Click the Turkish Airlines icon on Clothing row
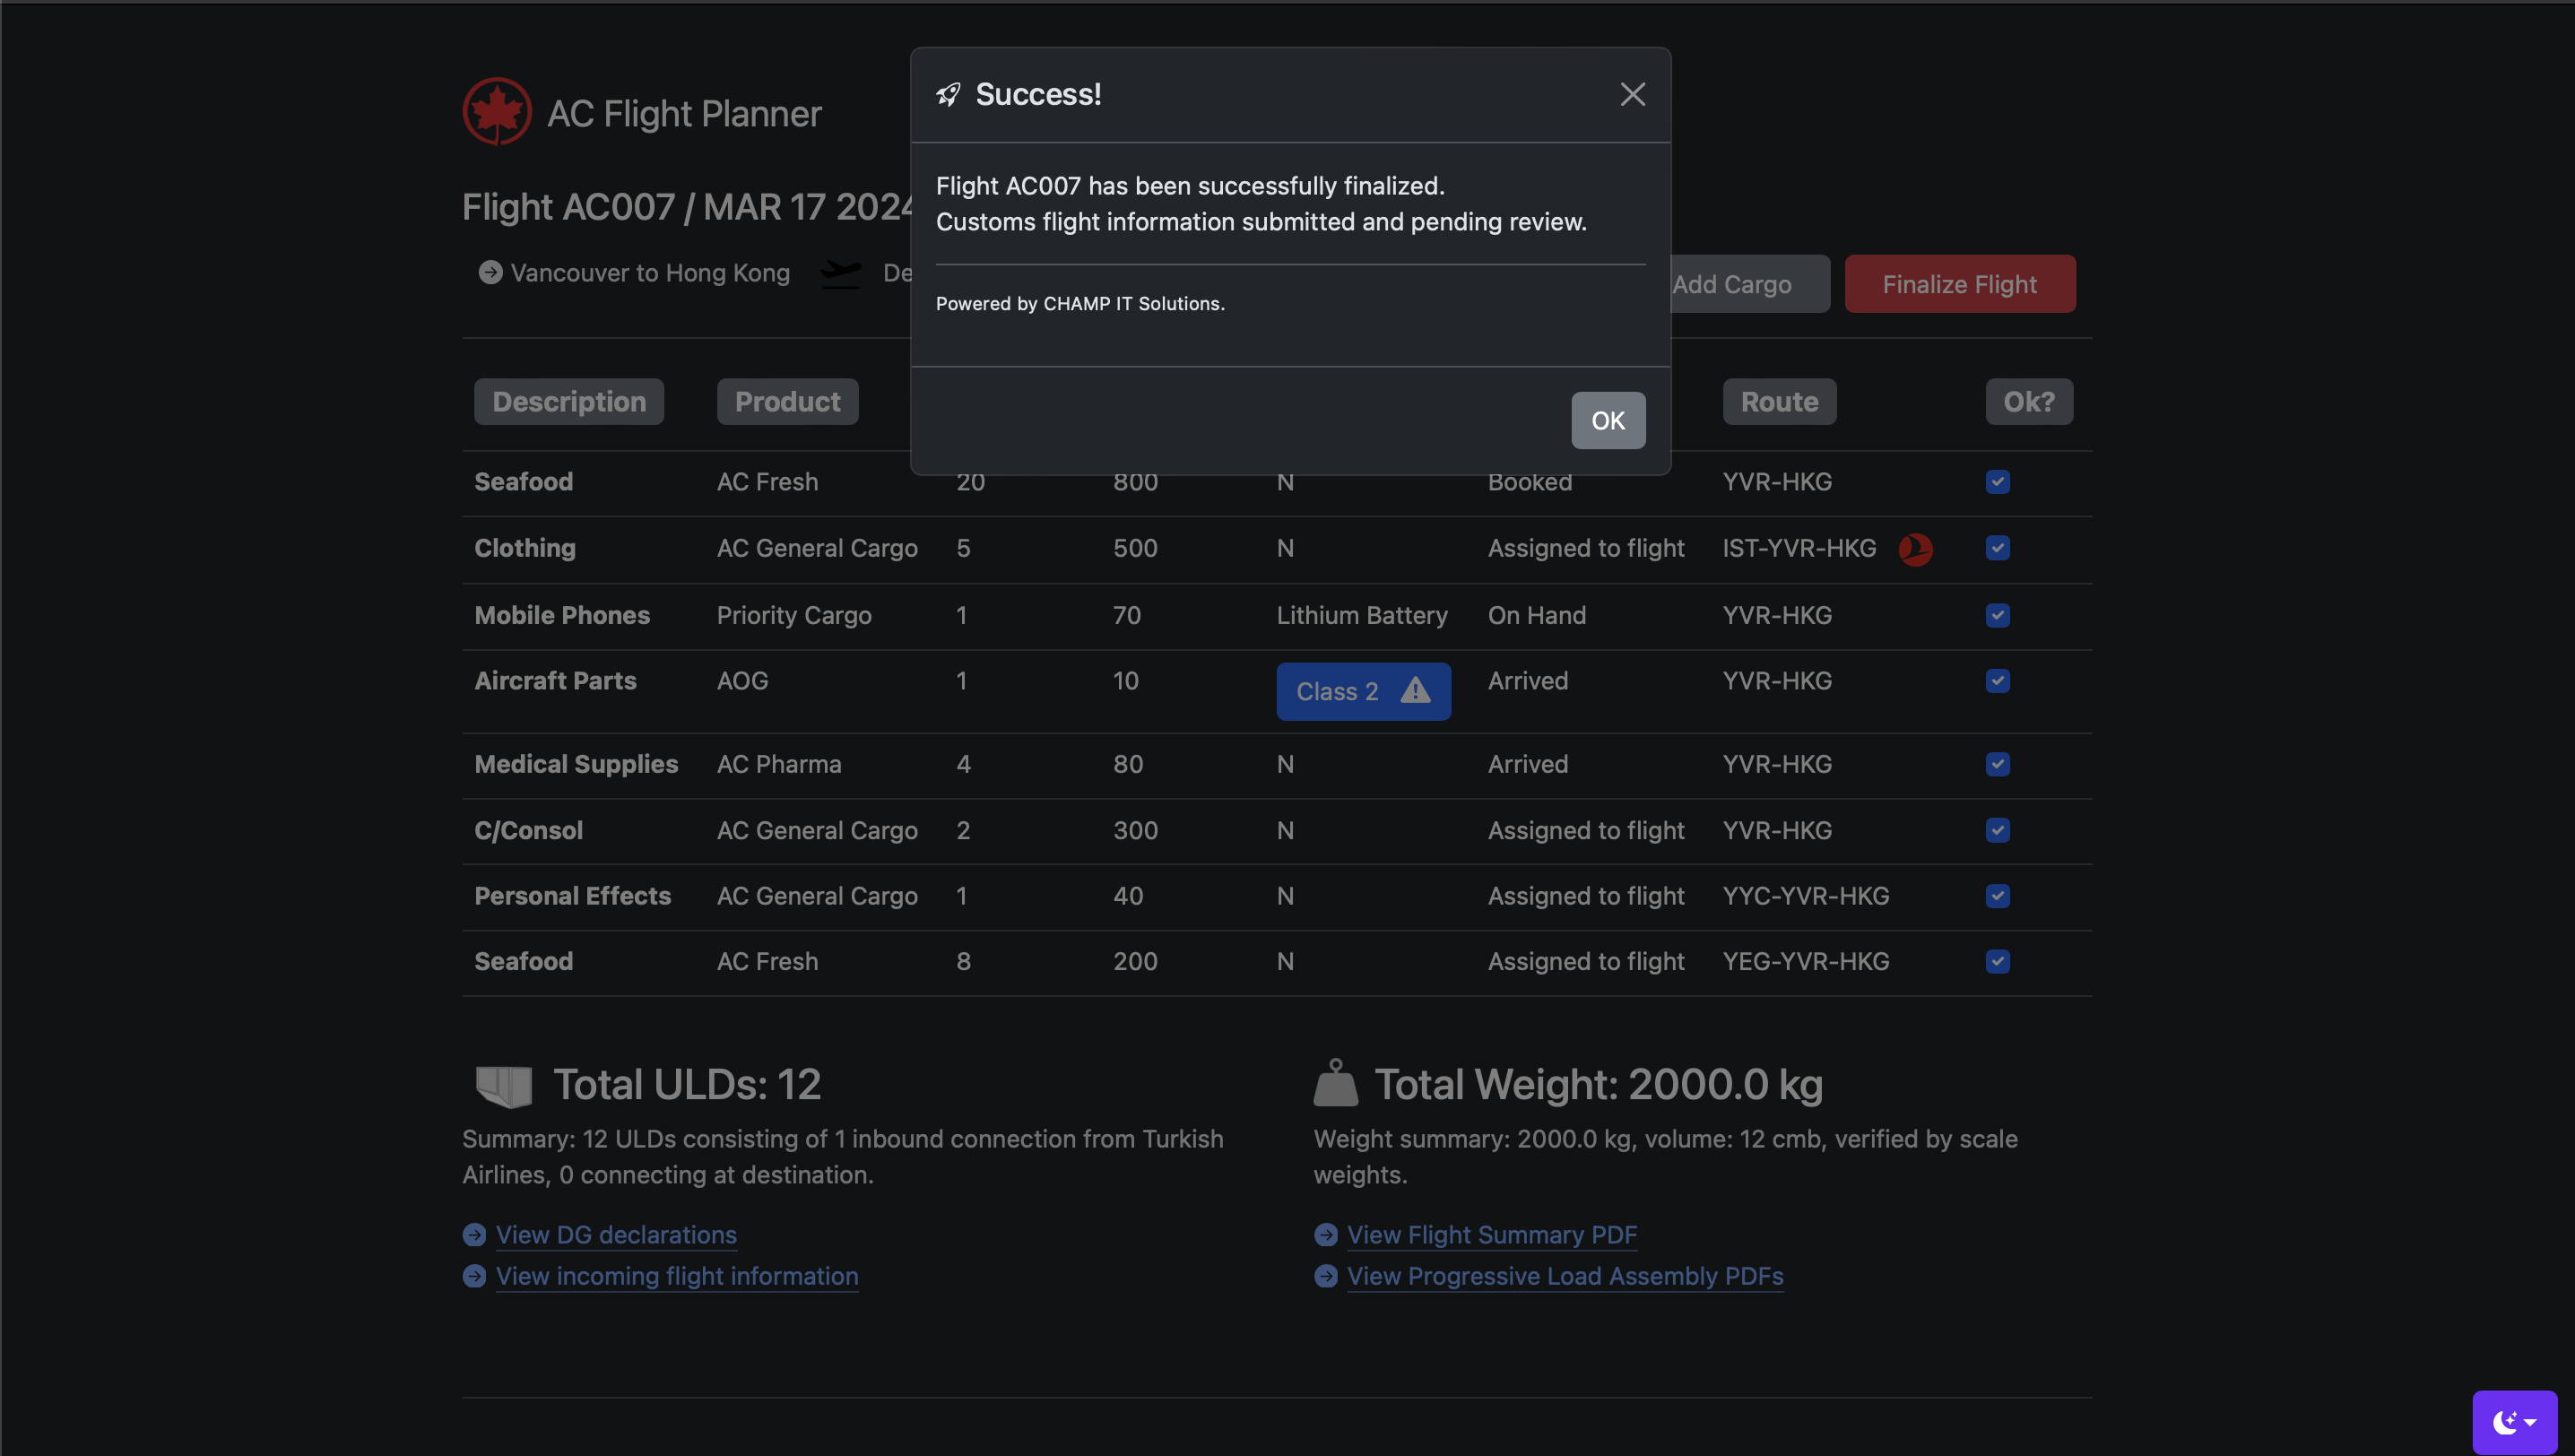The width and height of the screenshot is (2575, 1456). coord(1915,549)
